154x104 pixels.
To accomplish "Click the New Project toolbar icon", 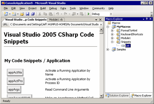I will [6, 14].
